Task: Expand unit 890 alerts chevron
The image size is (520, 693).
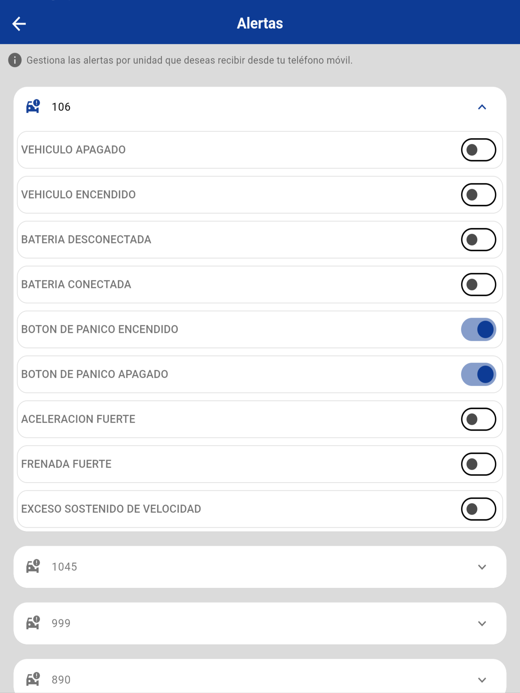Action: 482,680
